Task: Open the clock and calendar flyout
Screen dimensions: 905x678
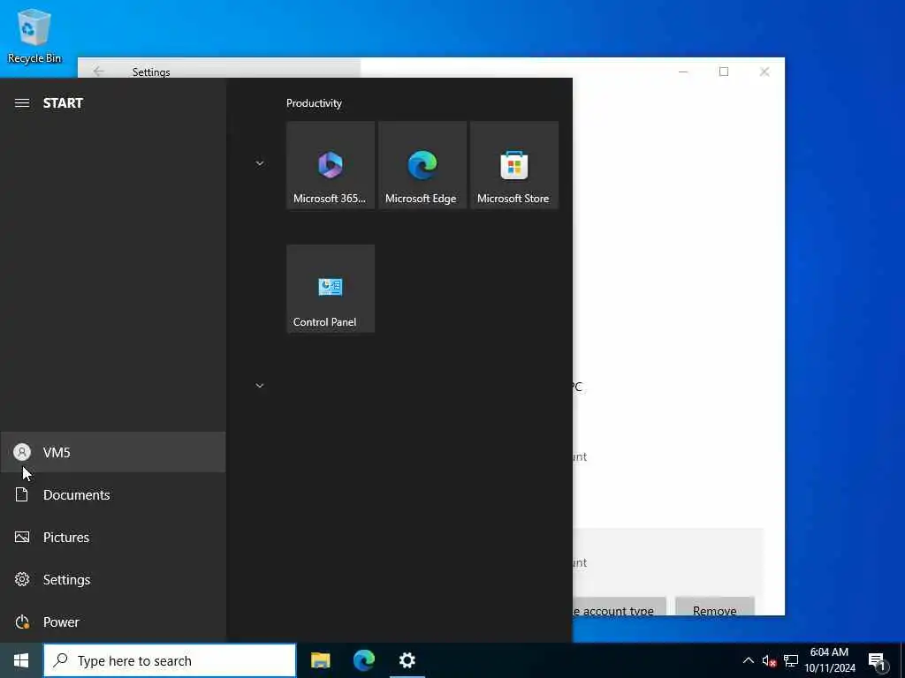Action: [x=829, y=660]
